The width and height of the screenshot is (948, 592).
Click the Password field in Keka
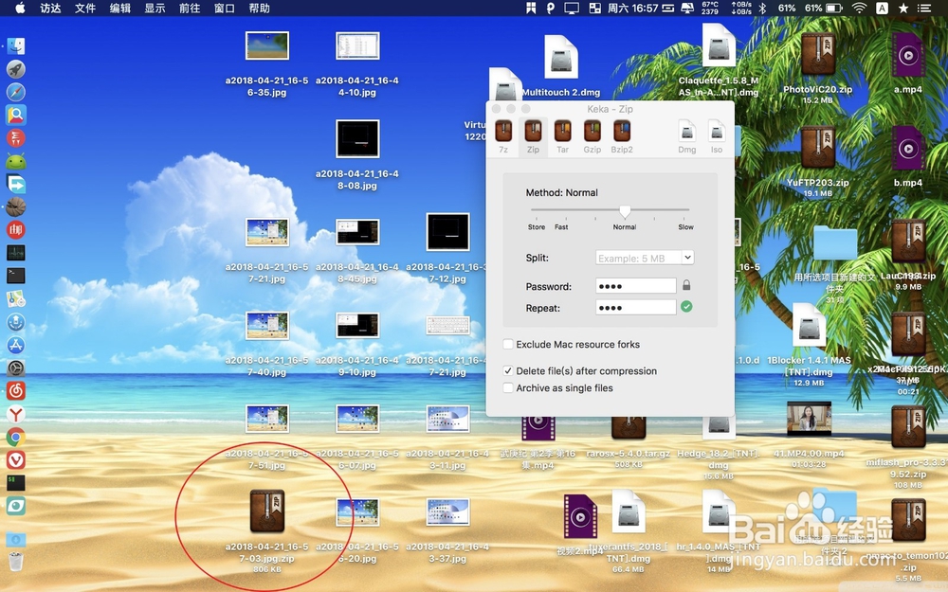click(635, 286)
